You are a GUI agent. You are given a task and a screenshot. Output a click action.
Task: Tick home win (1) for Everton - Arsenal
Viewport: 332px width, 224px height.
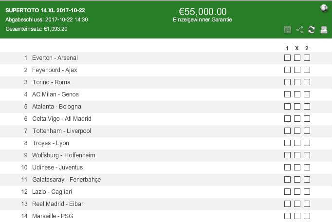[287, 58]
